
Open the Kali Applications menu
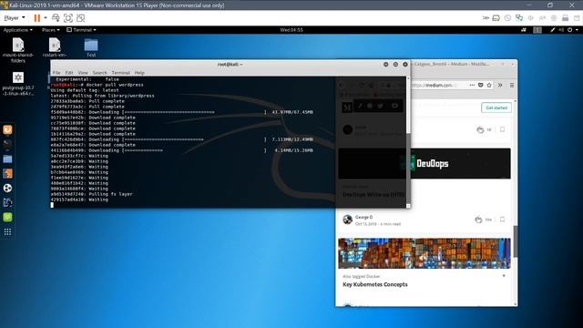coord(18,30)
